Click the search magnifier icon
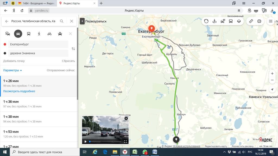This screenshot has width=278, height=156. click(x=62, y=21)
